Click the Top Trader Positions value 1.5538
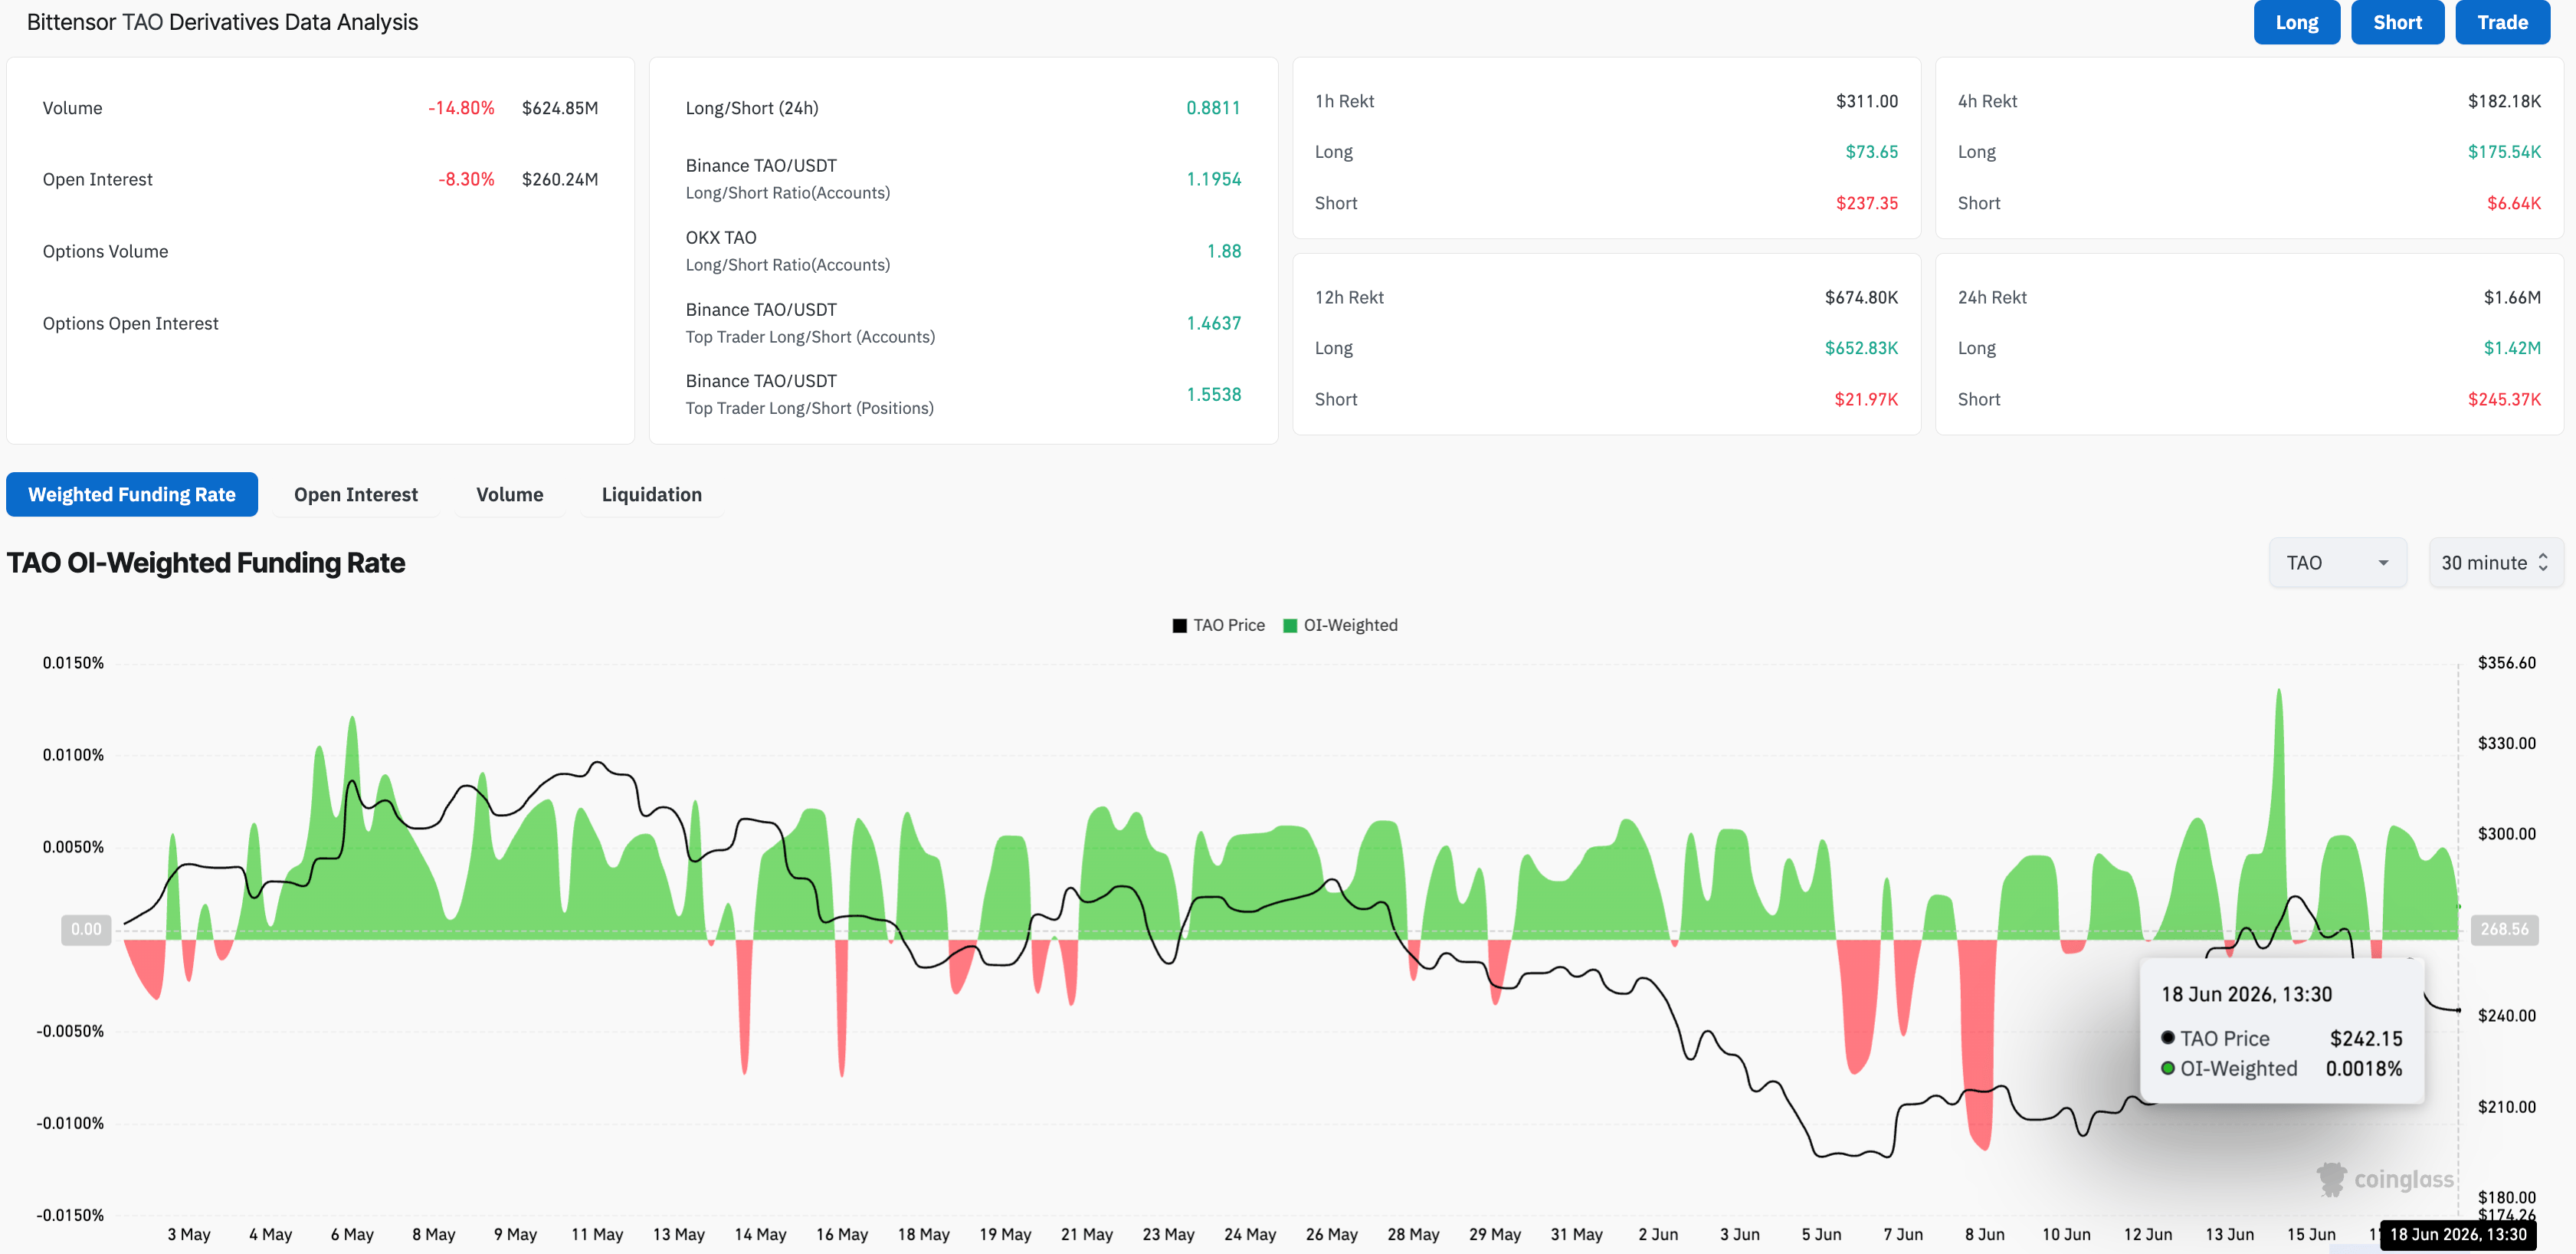The width and height of the screenshot is (2576, 1254). 1213,394
